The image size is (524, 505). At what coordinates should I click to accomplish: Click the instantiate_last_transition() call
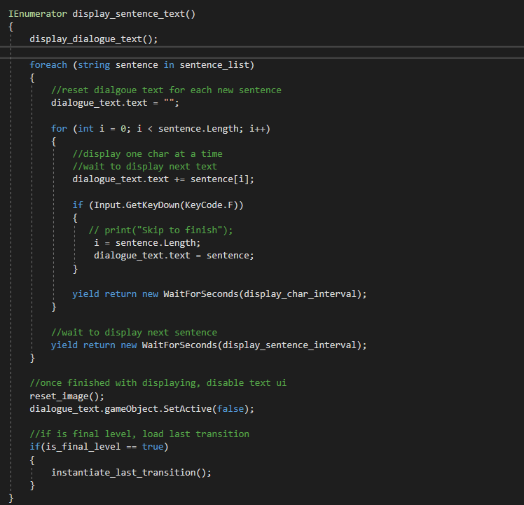pyautogui.click(x=131, y=473)
